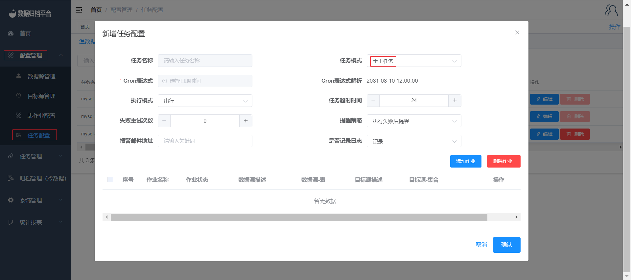Click the 统计报表 report icon

point(11,222)
